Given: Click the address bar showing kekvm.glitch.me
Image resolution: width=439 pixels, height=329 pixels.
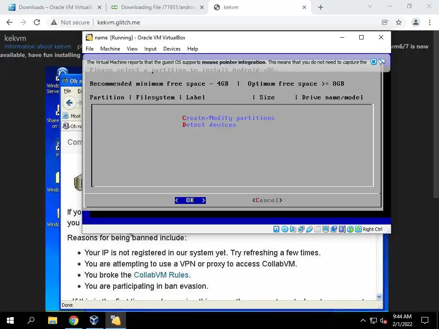Looking at the screenshot, I should click(118, 22).
